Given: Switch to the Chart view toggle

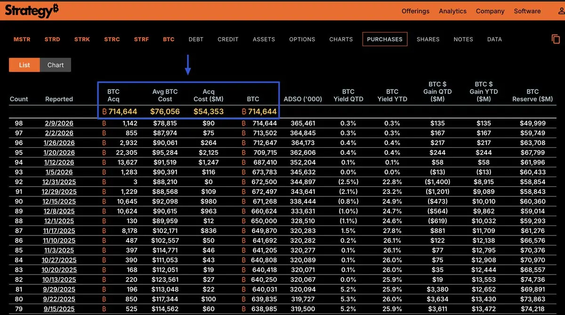Looking at the screenshot, I should 56,65.
